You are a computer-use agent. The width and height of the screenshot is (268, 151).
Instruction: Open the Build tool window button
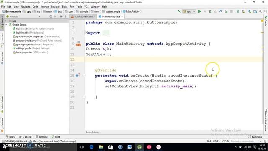coord(56,137)
